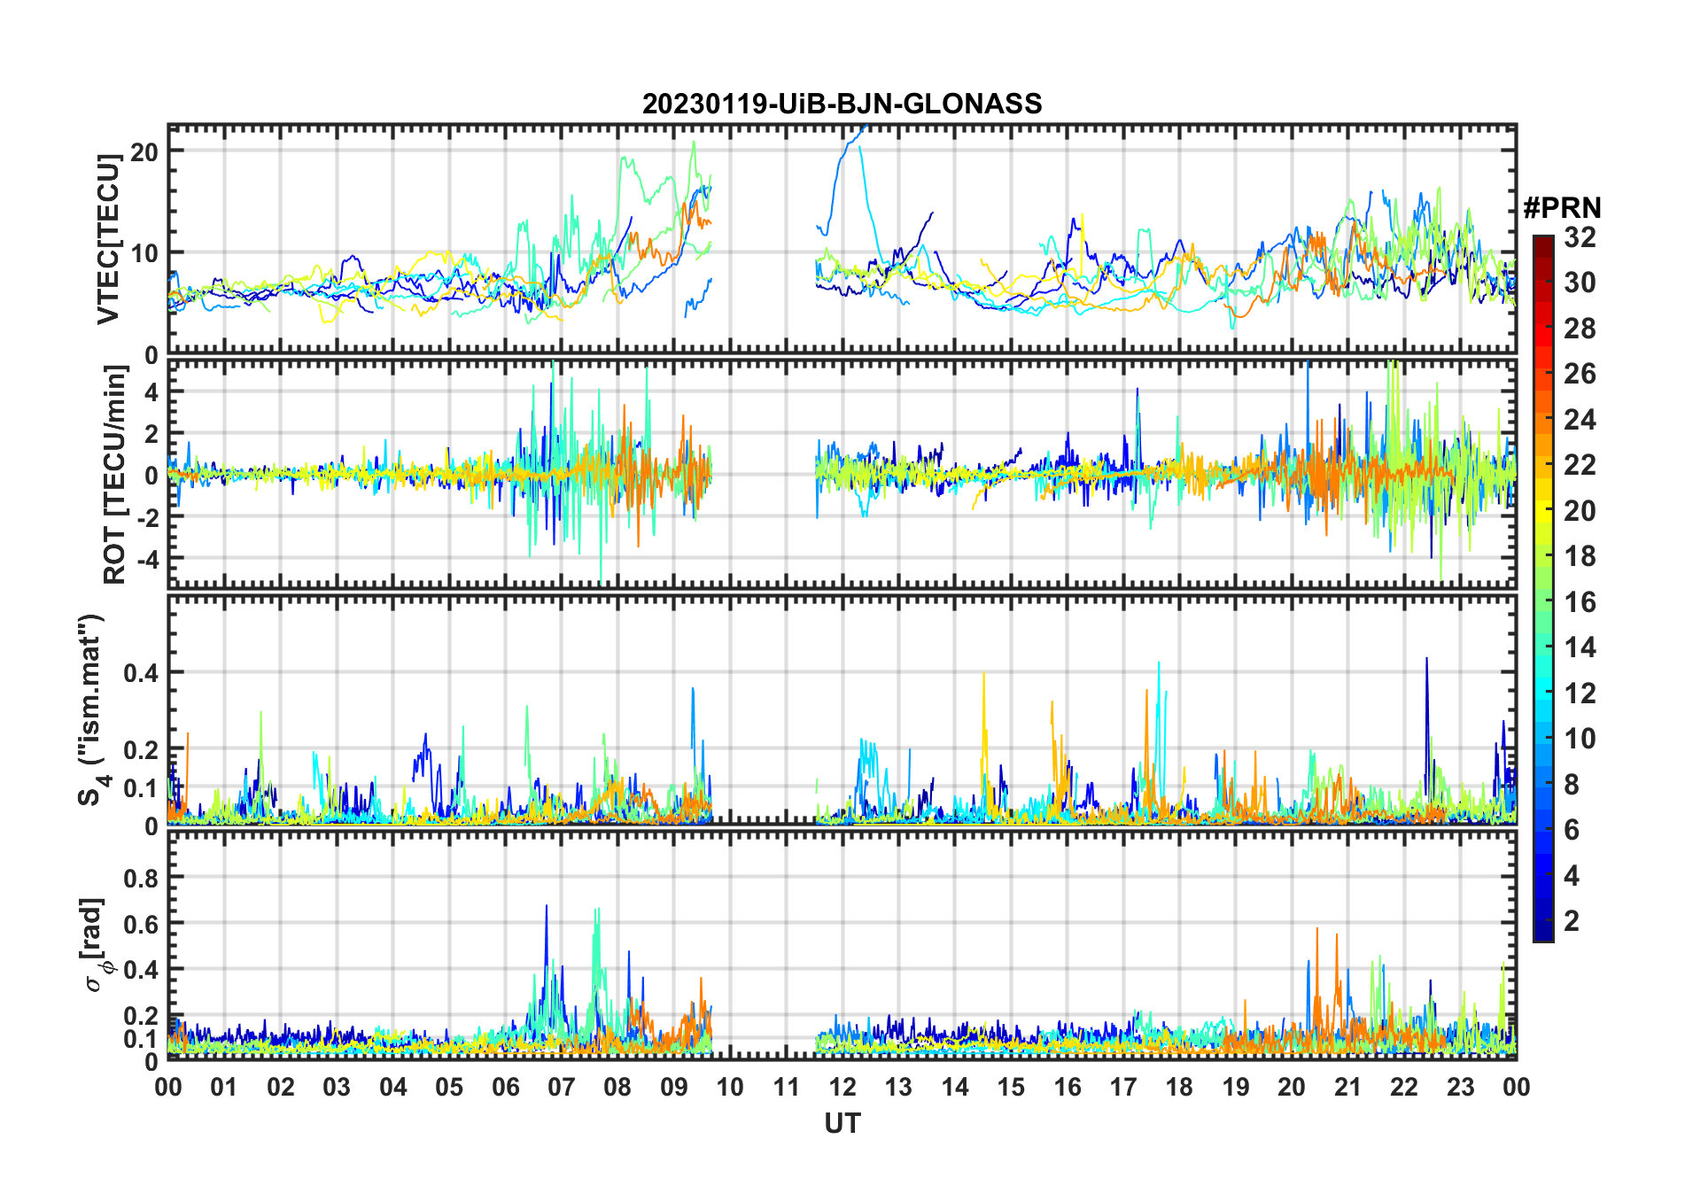Click x-axis hour tick 23

[1461, 1088]
